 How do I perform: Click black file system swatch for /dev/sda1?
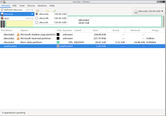58,38
